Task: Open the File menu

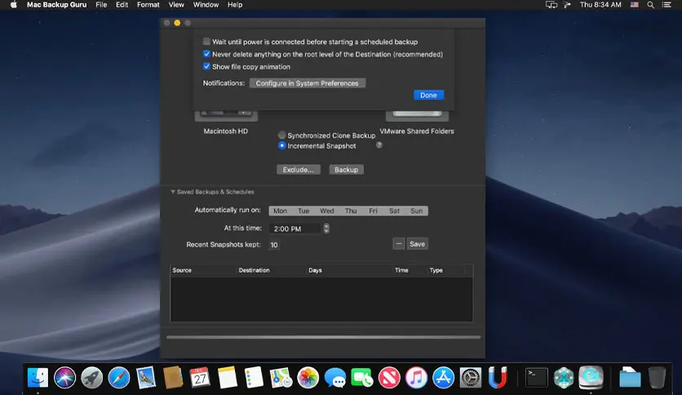Action: click(101, 5)
